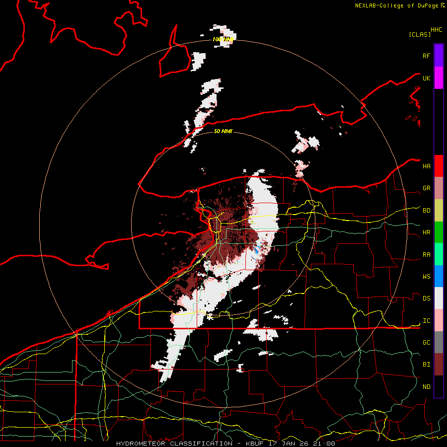Click the BI brown legend swatch
The width and height of the screenshot is (447, 447).
point(439,365)
